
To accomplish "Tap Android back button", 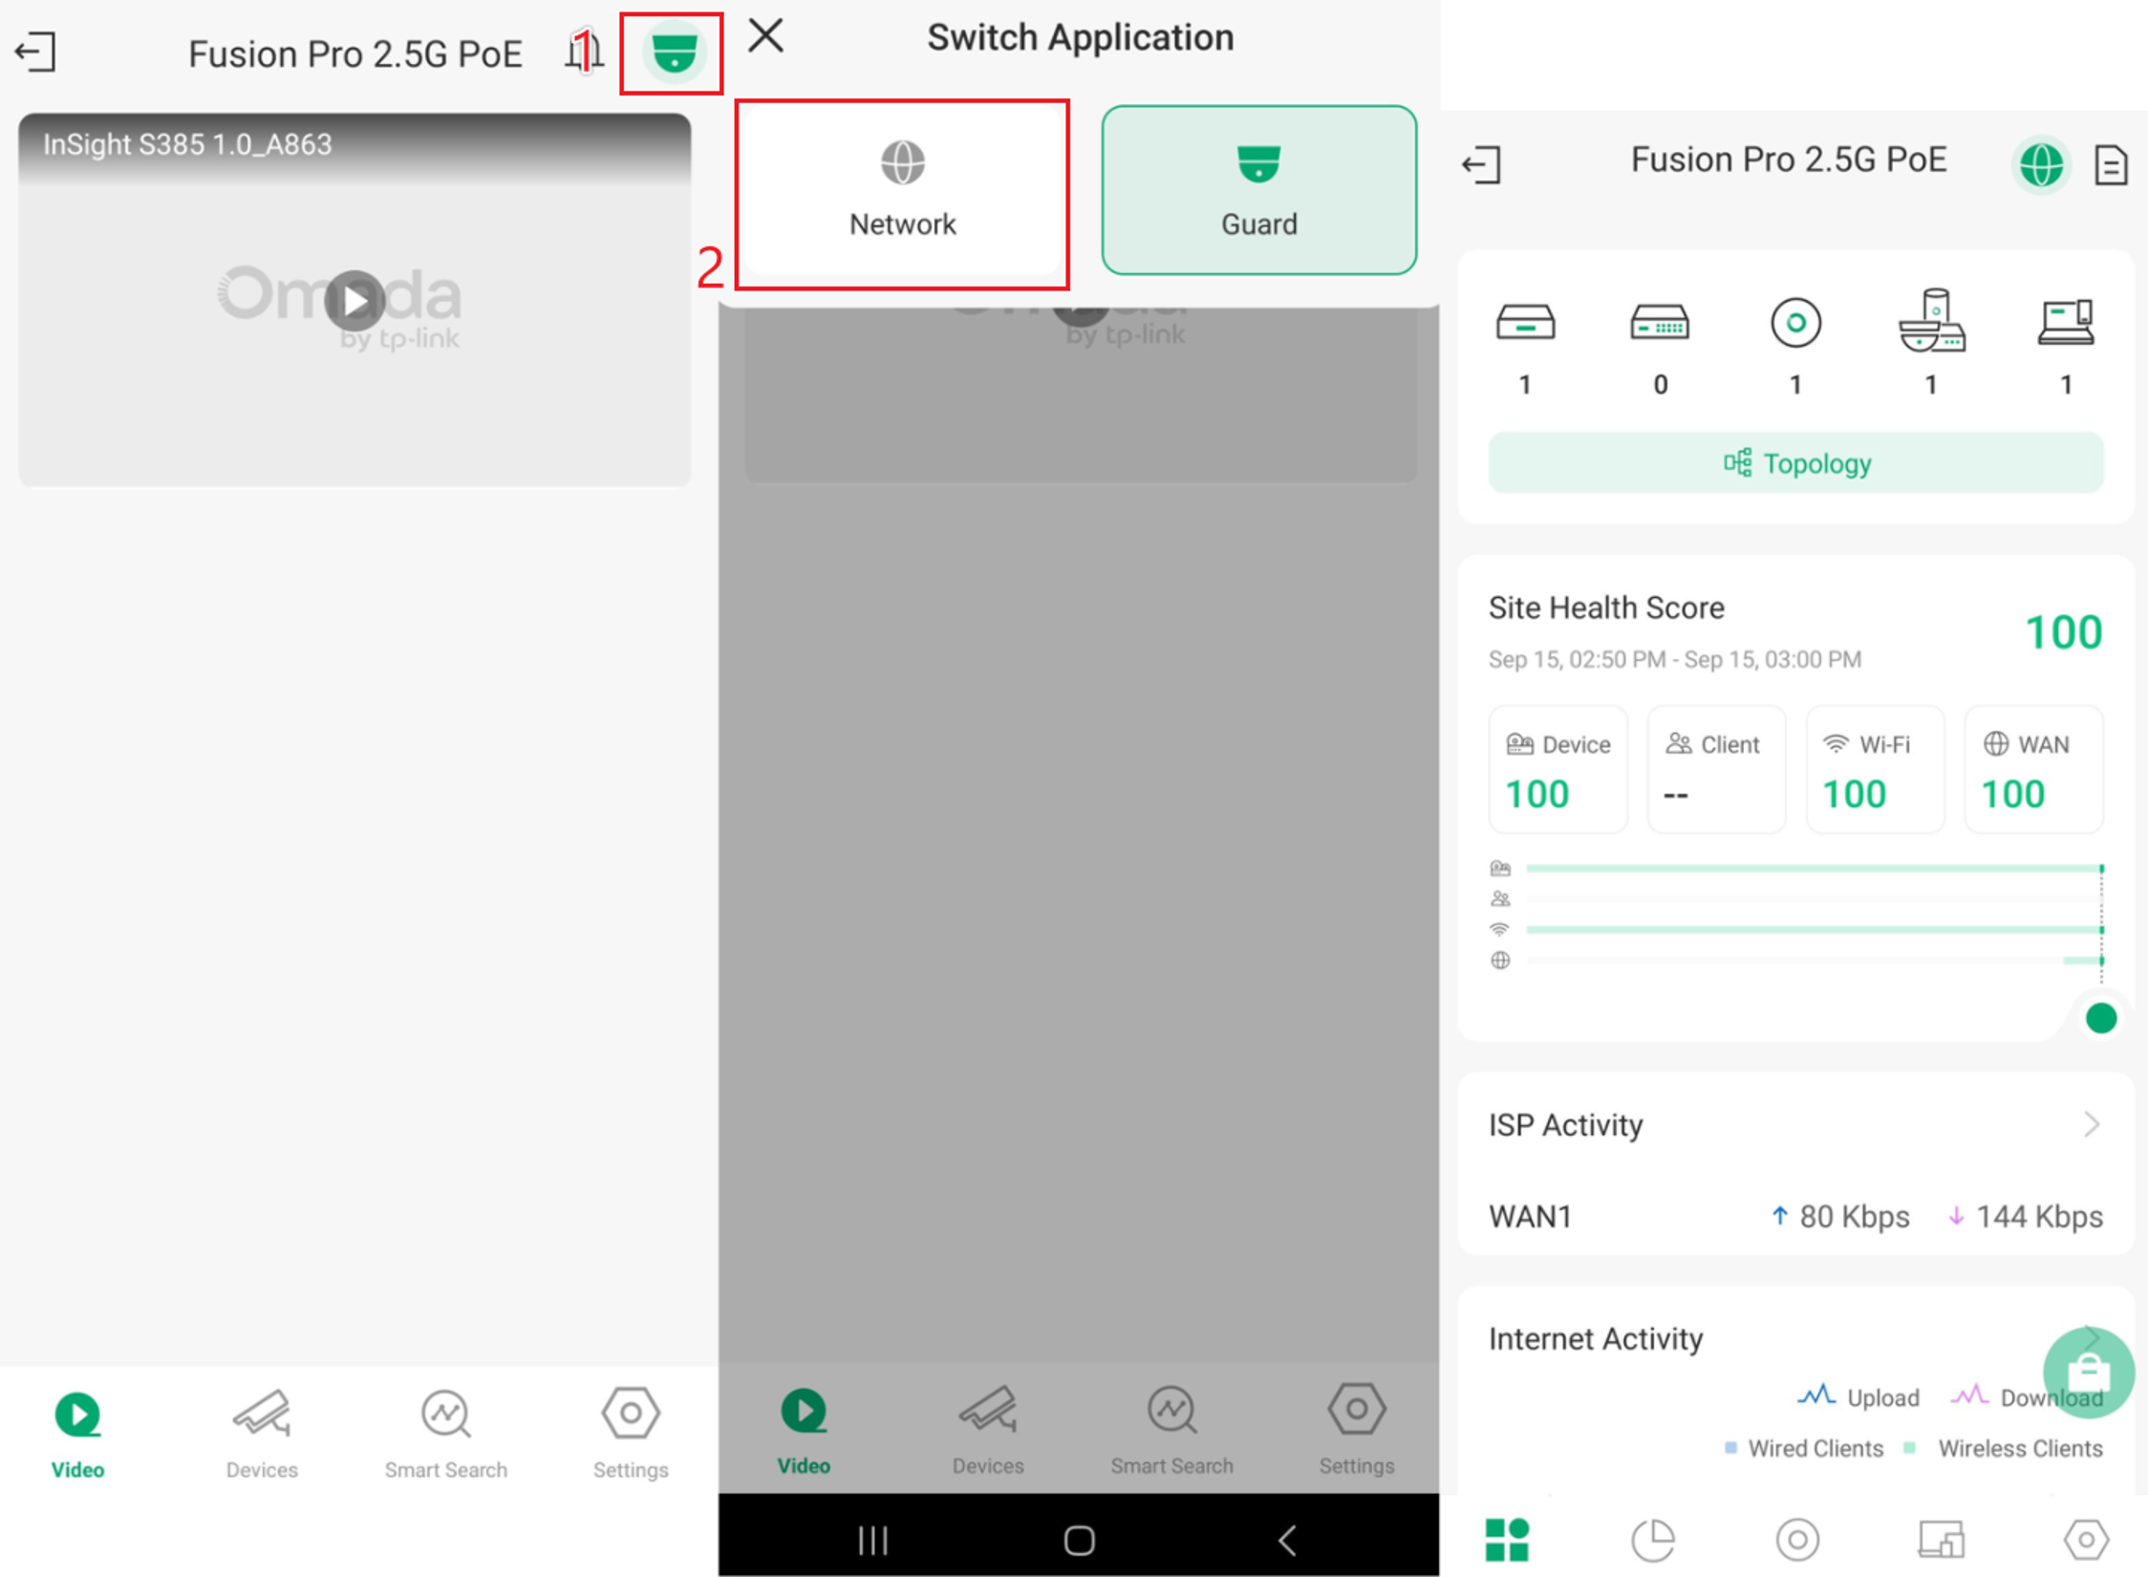I will pyautogui.click(x=1287, y=1540).
